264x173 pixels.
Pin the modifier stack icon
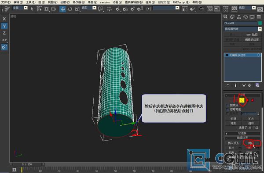tap(227, 85)
